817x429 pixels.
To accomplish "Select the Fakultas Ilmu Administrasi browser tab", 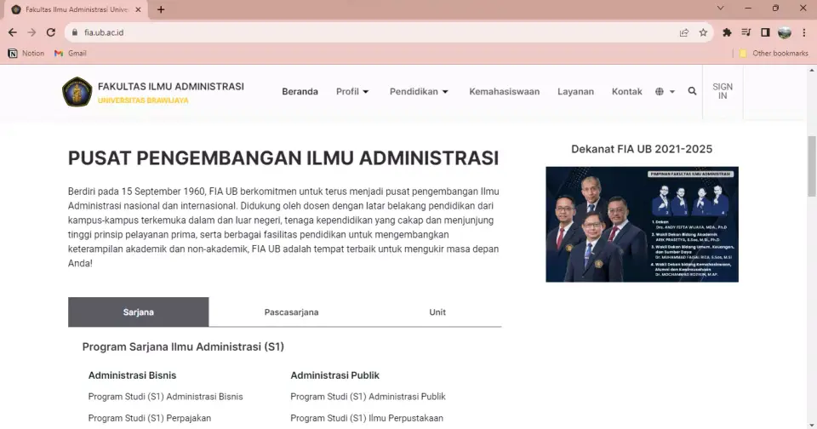I will point(77,9).
